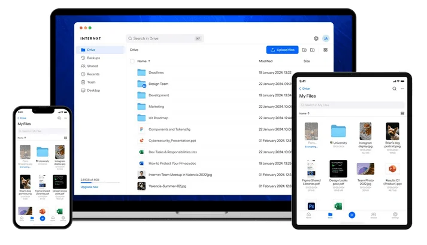Select Drive in the laptop sidebar
The image size is (427, 245).
[100, 50]
